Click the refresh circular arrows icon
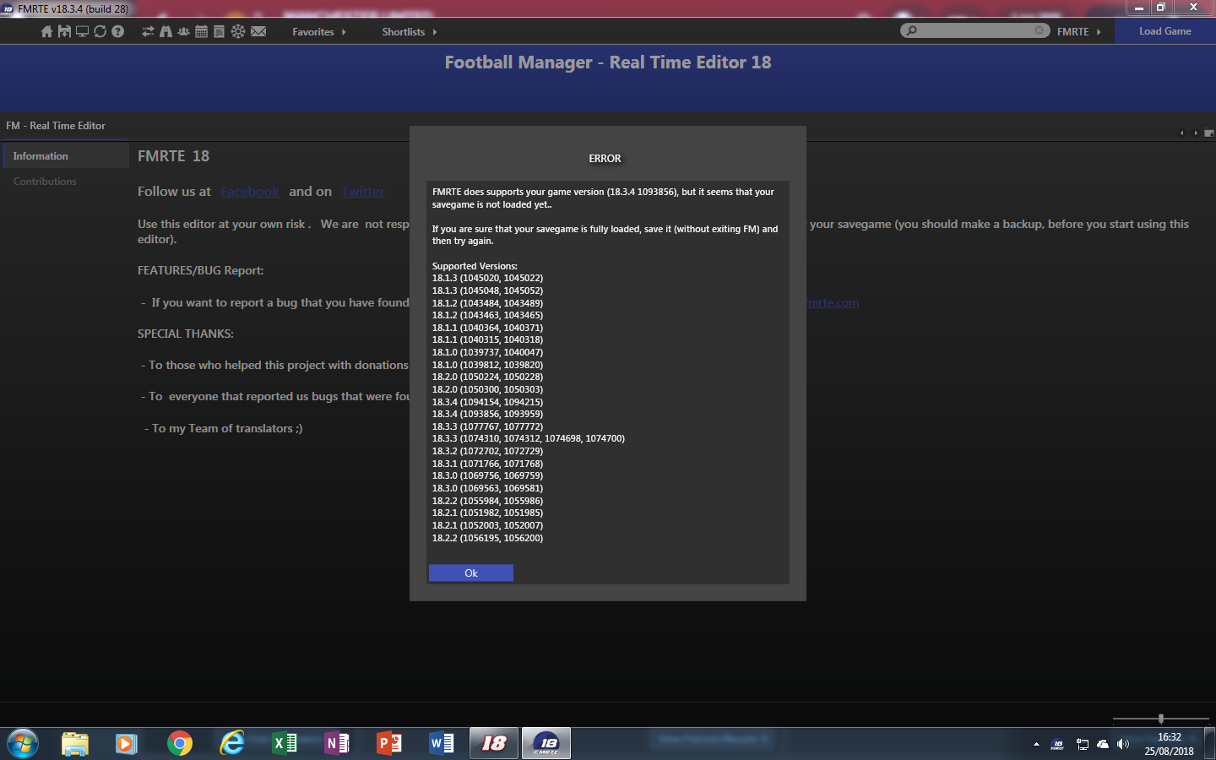The height and width of the screenshot is (760, 1216). (x=100, y=31)
